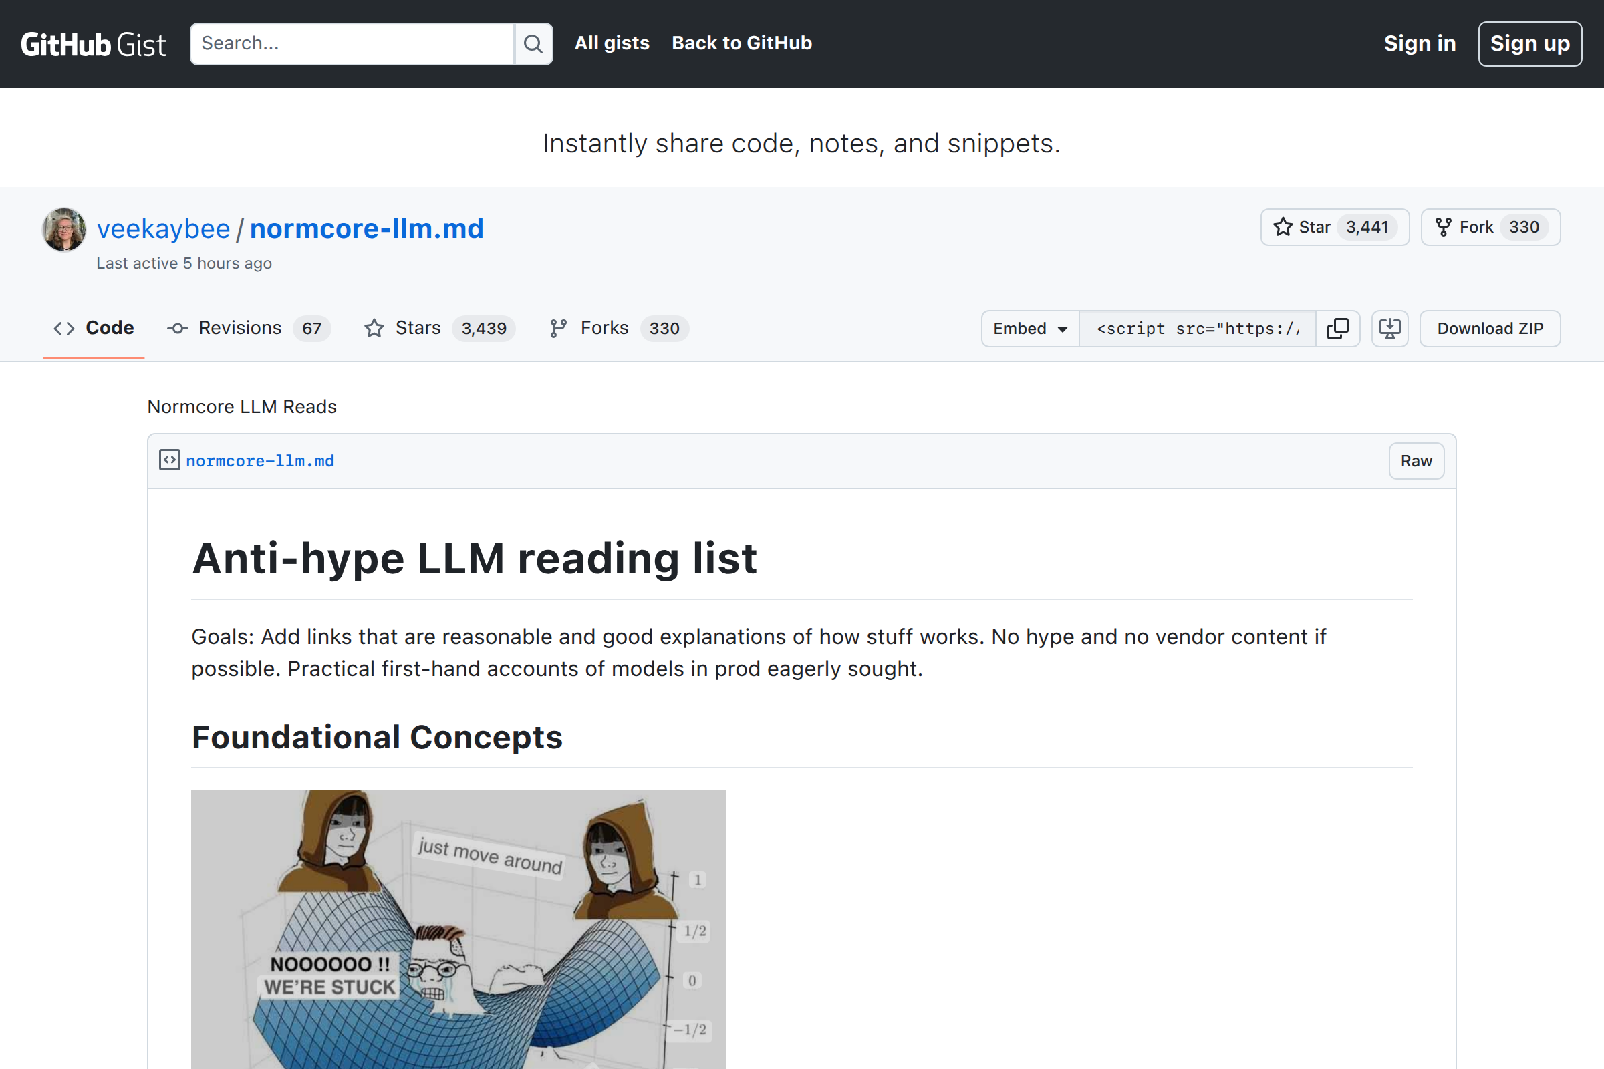Focus the Search gists input field
The width and height of the screenshot is (1604, 1069).
coord(352,44)
